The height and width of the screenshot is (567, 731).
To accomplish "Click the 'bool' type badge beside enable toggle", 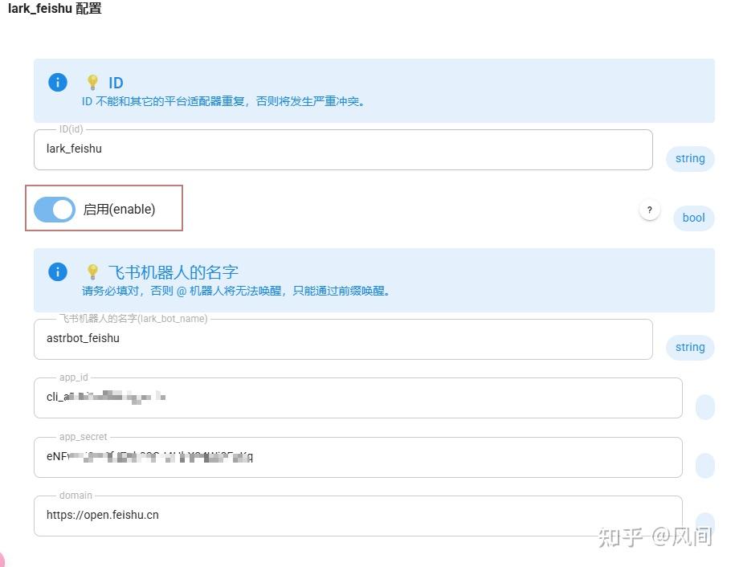I will (693, 218).
